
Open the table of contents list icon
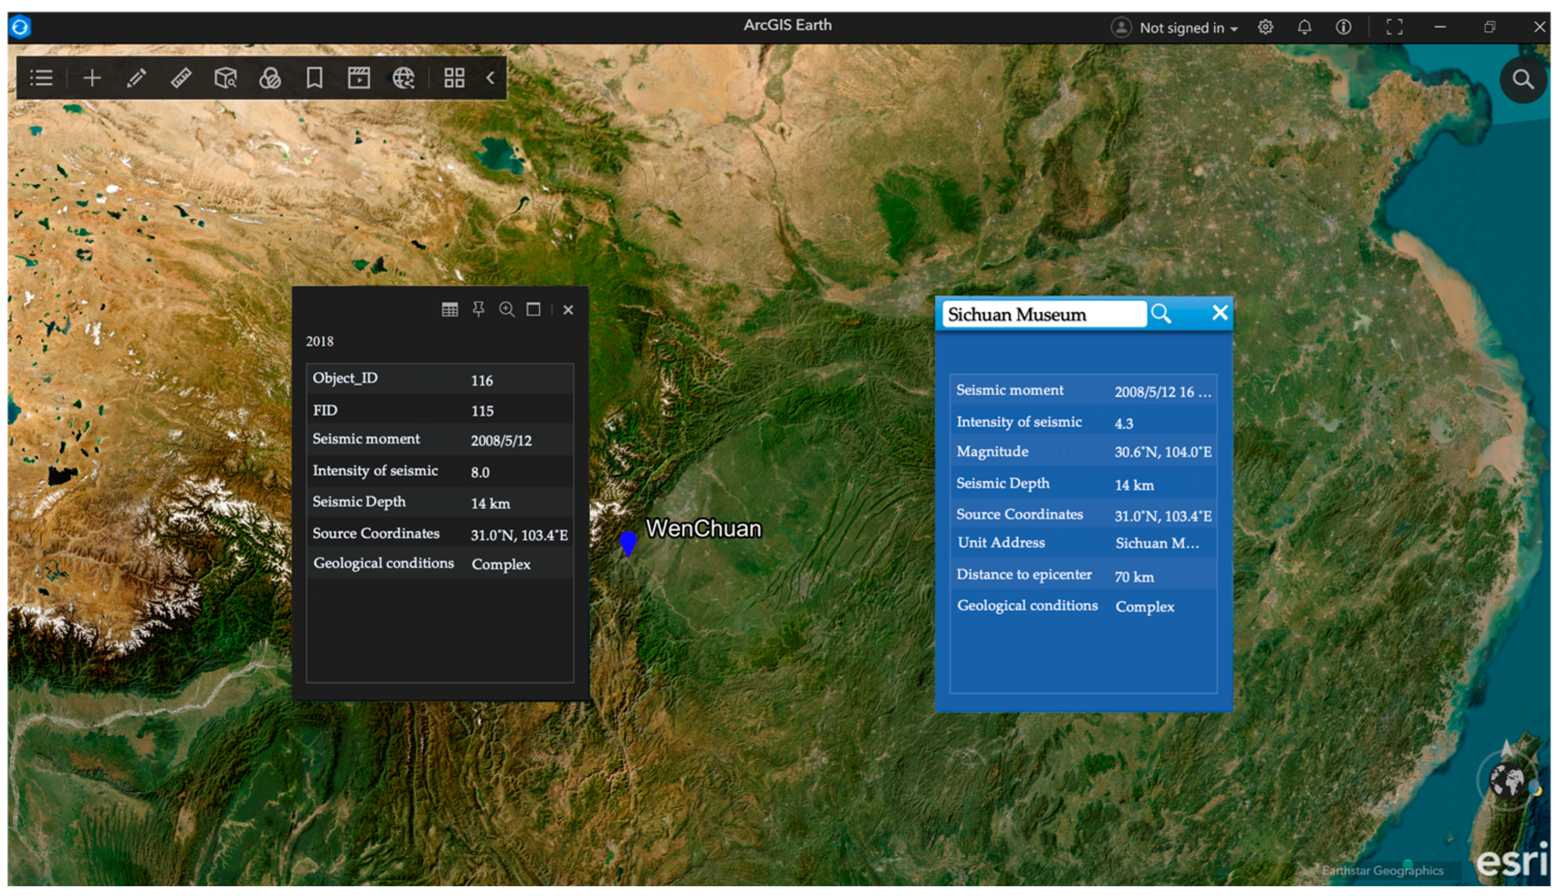click(41, 78)
